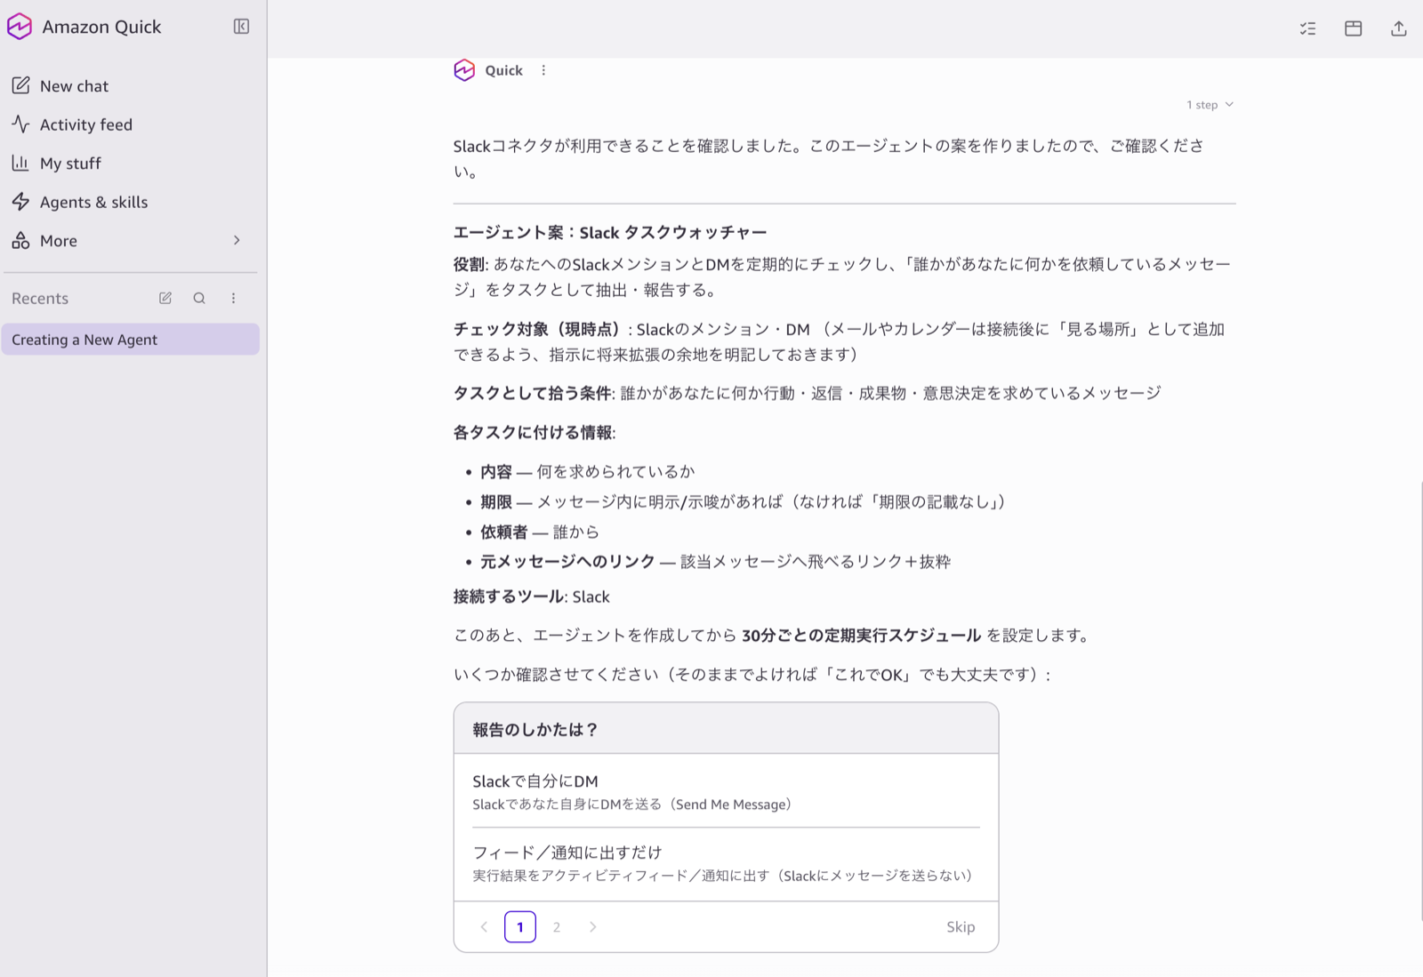Click the エージェント案：Slack タスクウォッチャー heading
Image resolution: width=1423 pixels, height=977 pixels.
[x=610, y=233]
